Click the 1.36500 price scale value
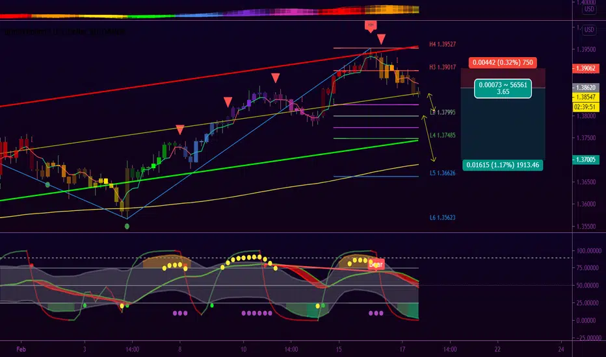This screenshot has height=357, width=606. pyautogui.click(x=586, y=182)
